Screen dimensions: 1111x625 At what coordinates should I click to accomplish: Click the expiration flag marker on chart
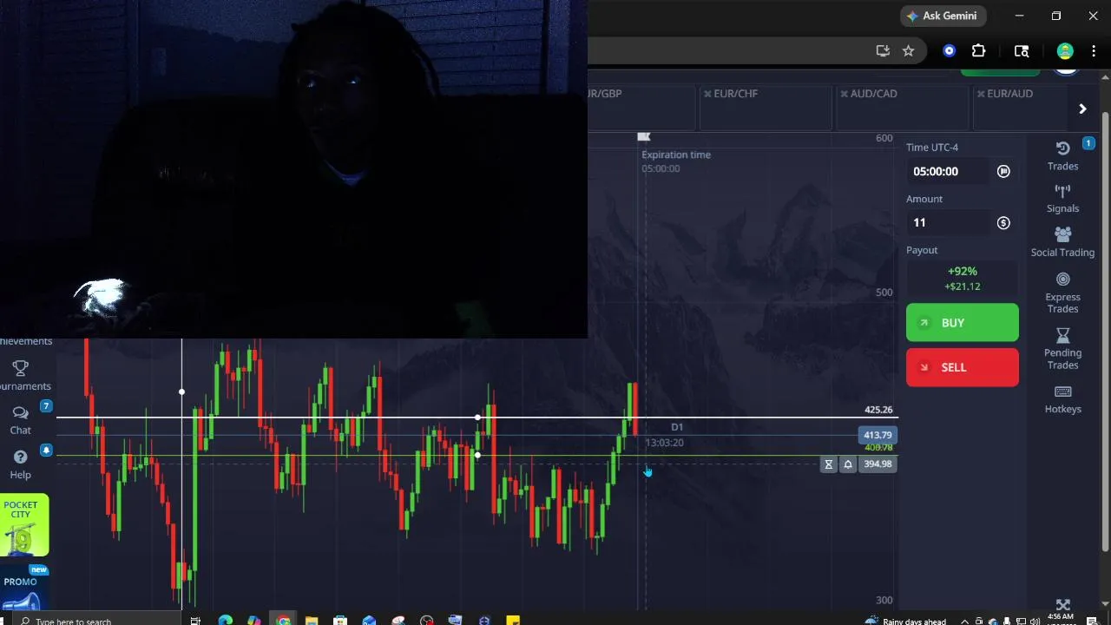click(643, 137)
